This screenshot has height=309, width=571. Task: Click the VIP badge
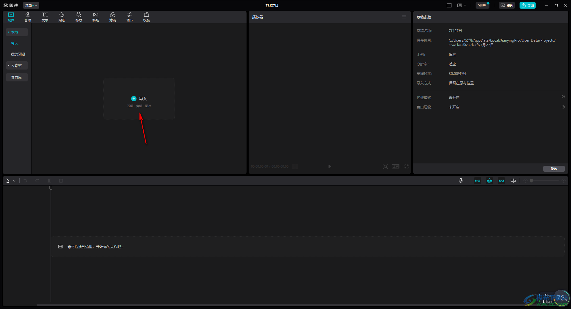pyautogui.click(x=482, y=5)
